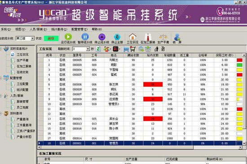
Task: Open the 生产平衡 scales icon
Action: tap(163, 37)
